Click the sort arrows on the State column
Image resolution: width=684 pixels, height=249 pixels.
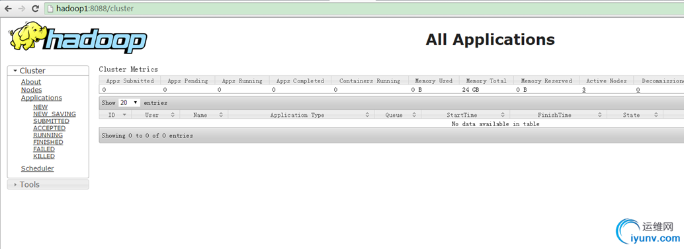pyautogui.click(x=656, y=115)
